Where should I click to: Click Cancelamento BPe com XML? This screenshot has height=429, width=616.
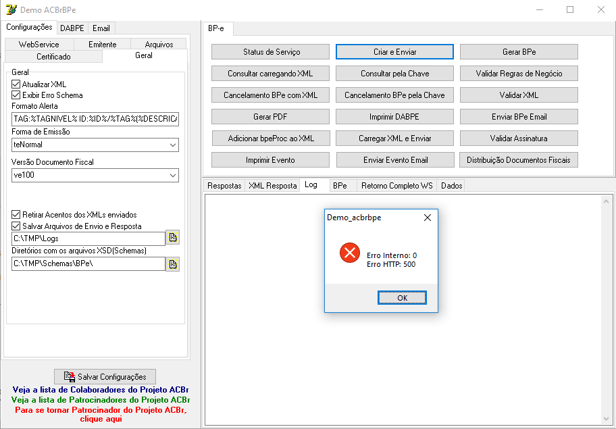[270, 95]
